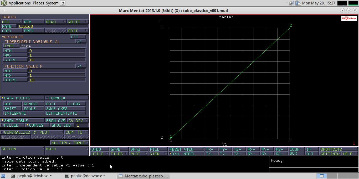
Task: Open the EDIT table dropdown
Action: (78, 31)
